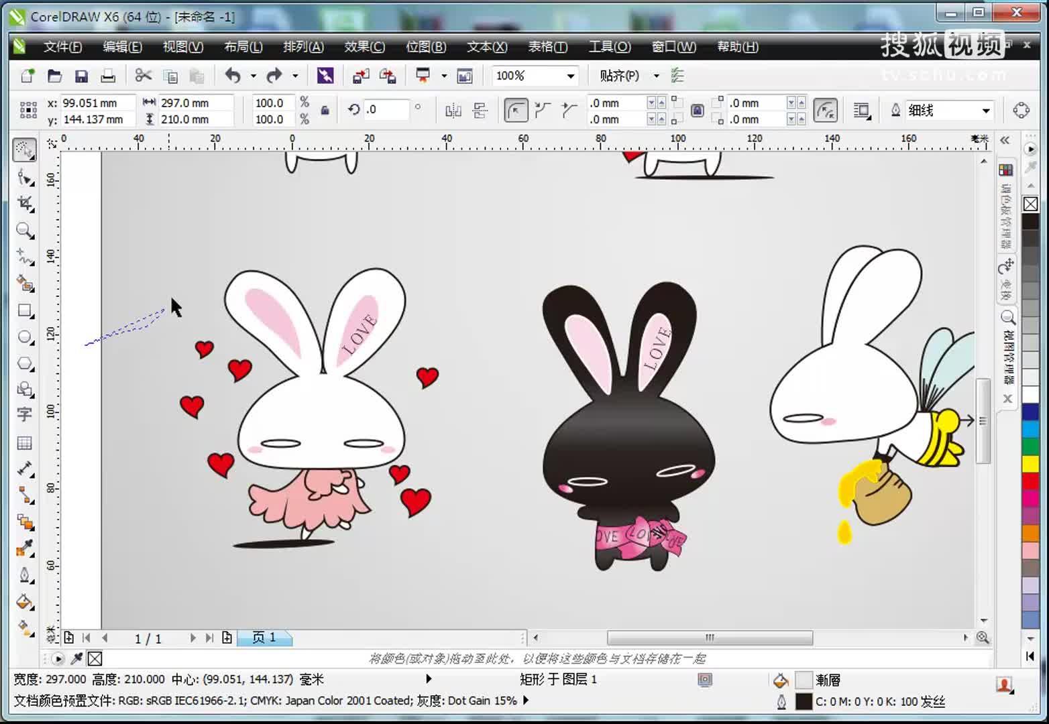Click the Save icon in toolbar

(81, 76)
